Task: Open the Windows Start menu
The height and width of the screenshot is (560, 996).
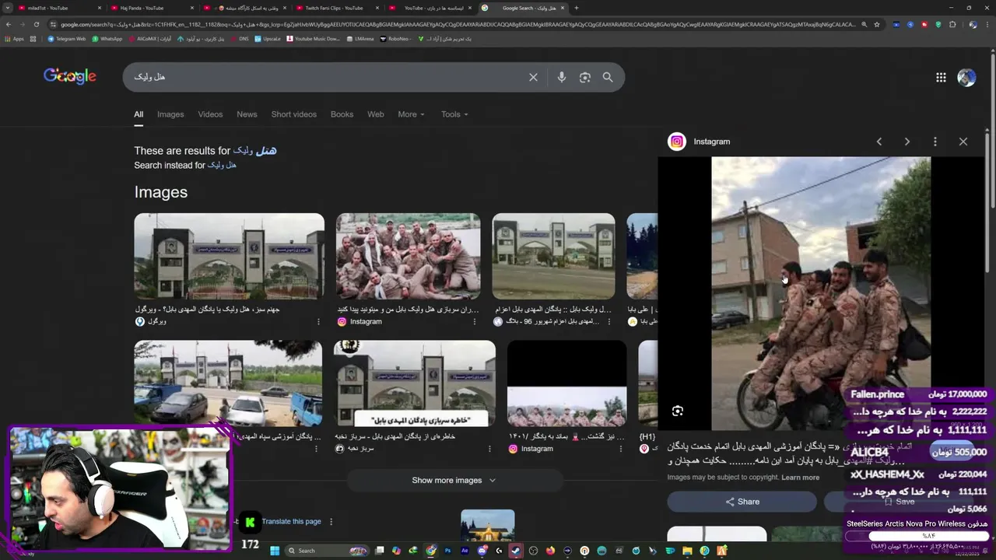Action: point(275,551)
